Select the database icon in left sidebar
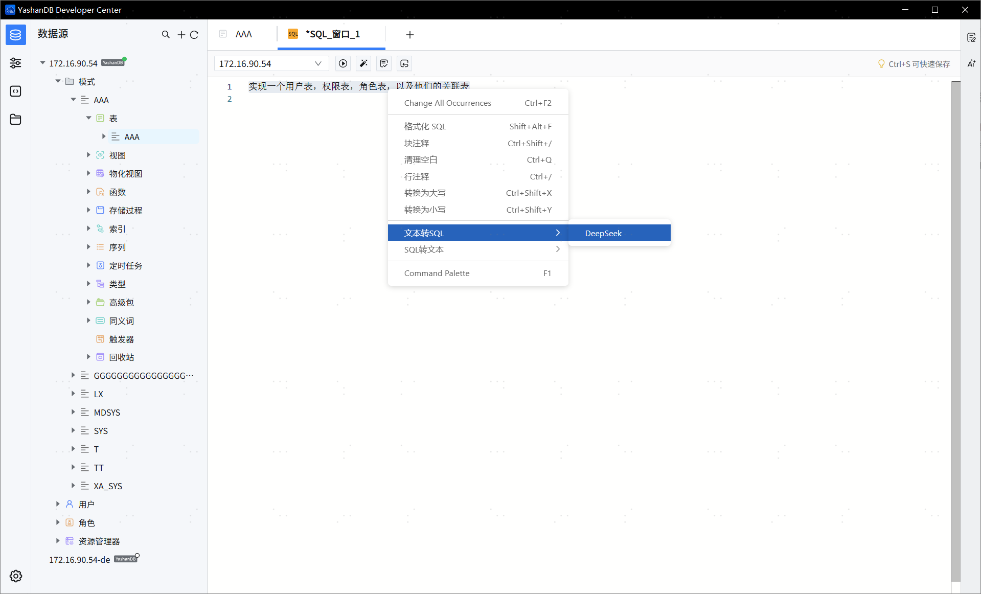 coord(16,35)
